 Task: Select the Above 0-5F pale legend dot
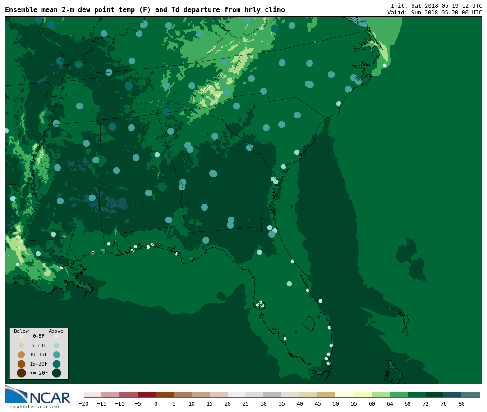tap(56, 336)
